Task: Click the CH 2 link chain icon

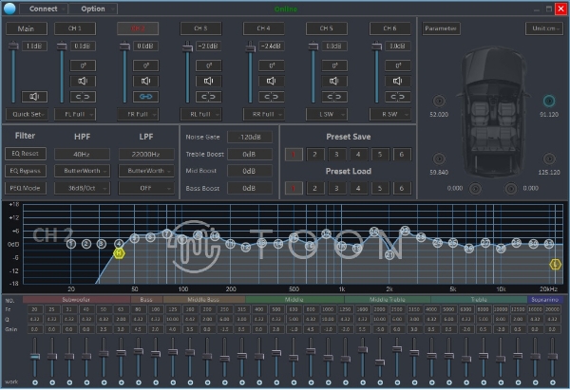Action: coord(146,96)
